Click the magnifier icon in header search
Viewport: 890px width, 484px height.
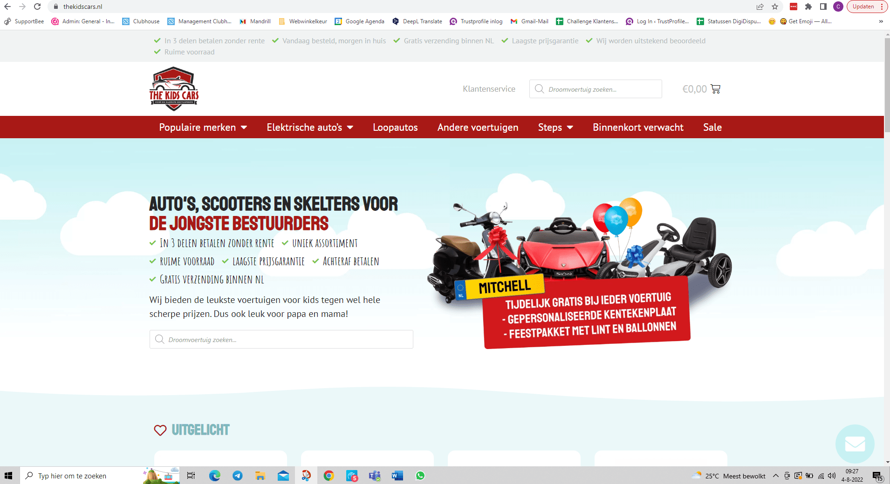539,89
